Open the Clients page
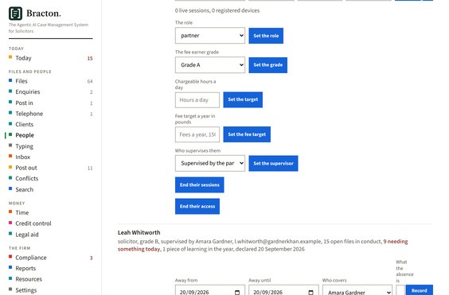 [25, 125]
